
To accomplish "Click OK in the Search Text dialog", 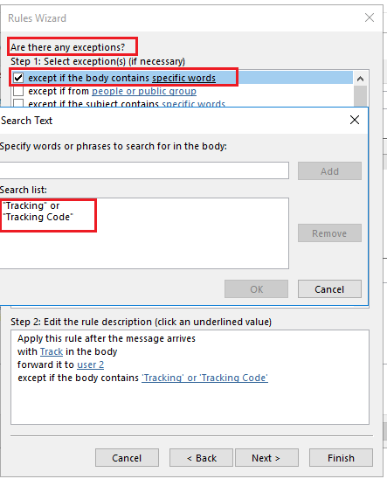I will point(256,289).
